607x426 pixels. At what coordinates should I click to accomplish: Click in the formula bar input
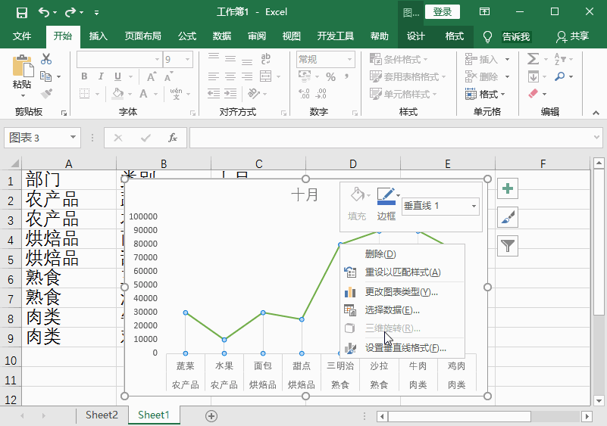tap(391, 138)
